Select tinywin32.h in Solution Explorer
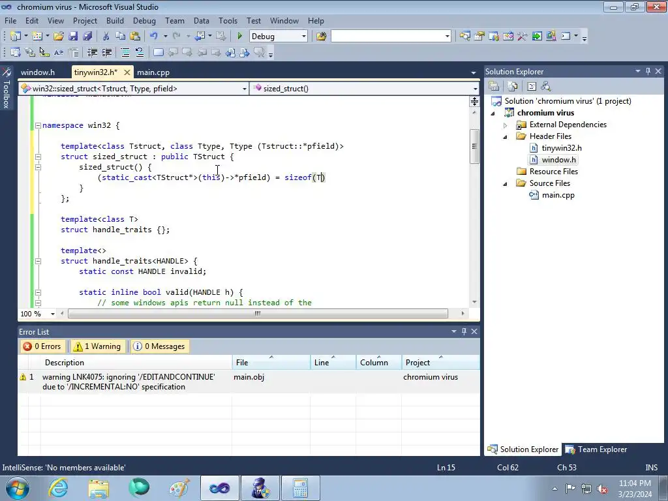 (561, 148)
